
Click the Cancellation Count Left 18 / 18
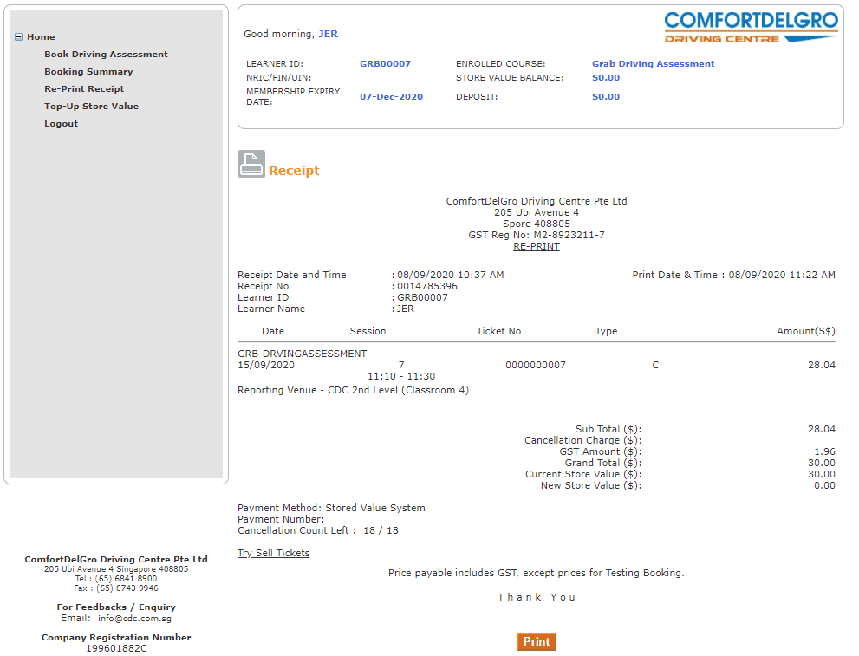(x=318, y=530)
